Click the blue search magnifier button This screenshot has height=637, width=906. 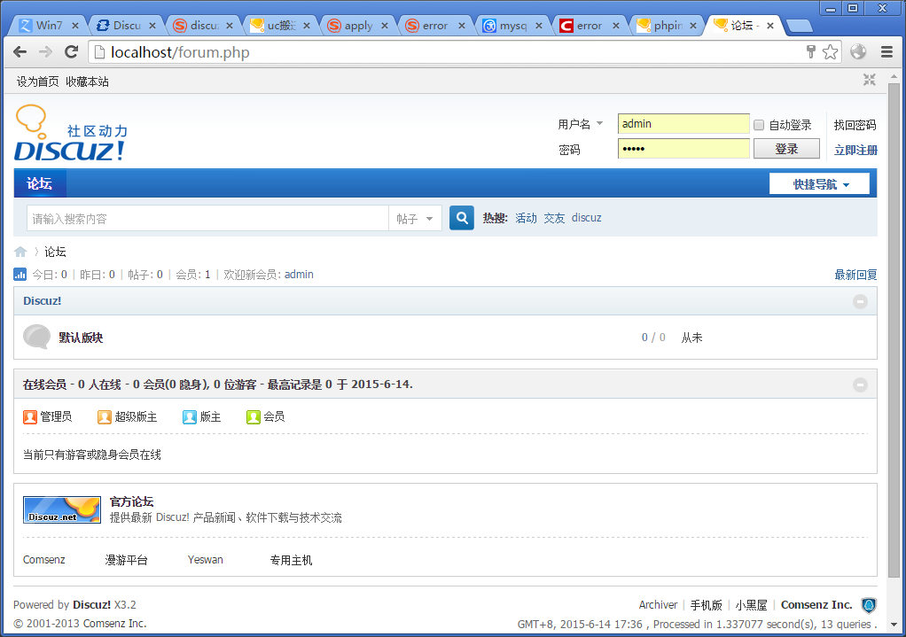(461, 218)
